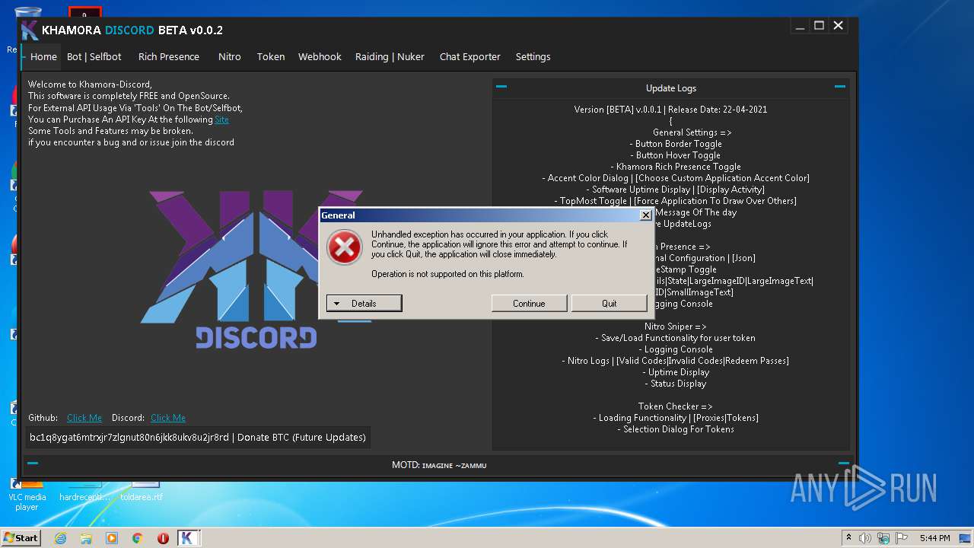Open Action Center flag icon
This screenshot has width=974, height=548.
[902, 538]
